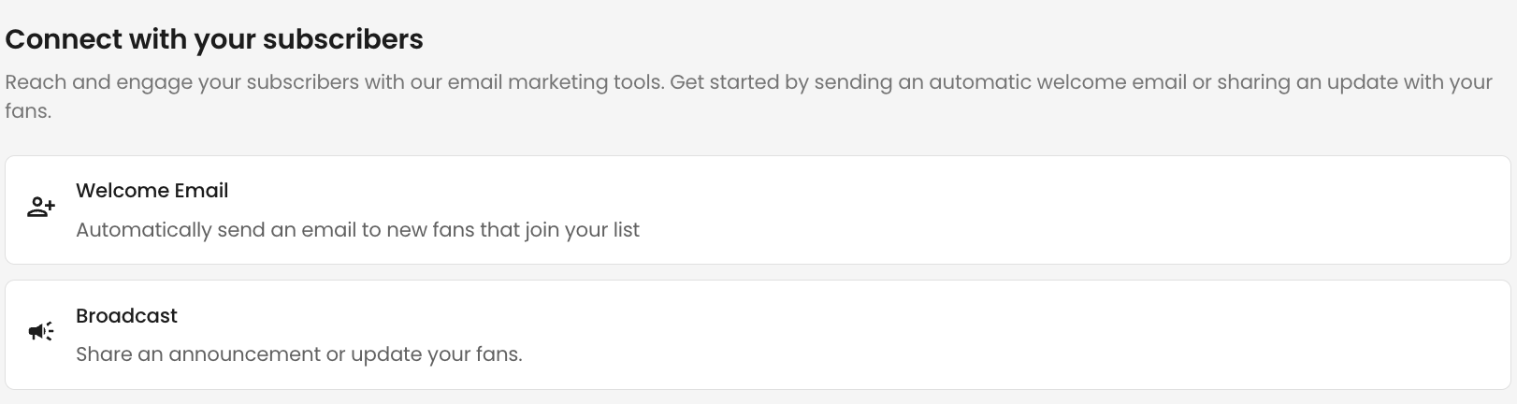Open the Broadcast card
1517x404 pixels.
(758, 335)
